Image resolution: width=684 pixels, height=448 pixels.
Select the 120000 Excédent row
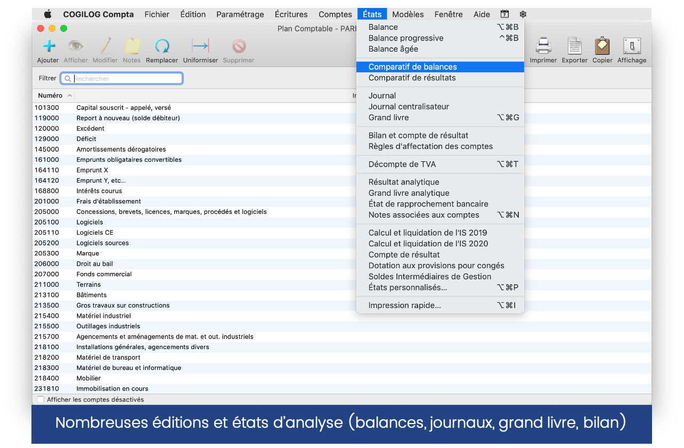341,128
